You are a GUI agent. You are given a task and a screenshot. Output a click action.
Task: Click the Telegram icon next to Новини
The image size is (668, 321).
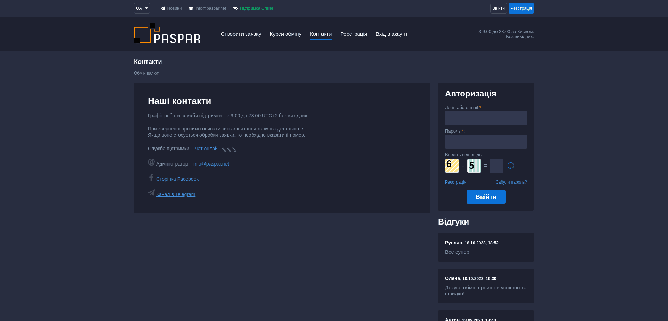tap(162, 8)
